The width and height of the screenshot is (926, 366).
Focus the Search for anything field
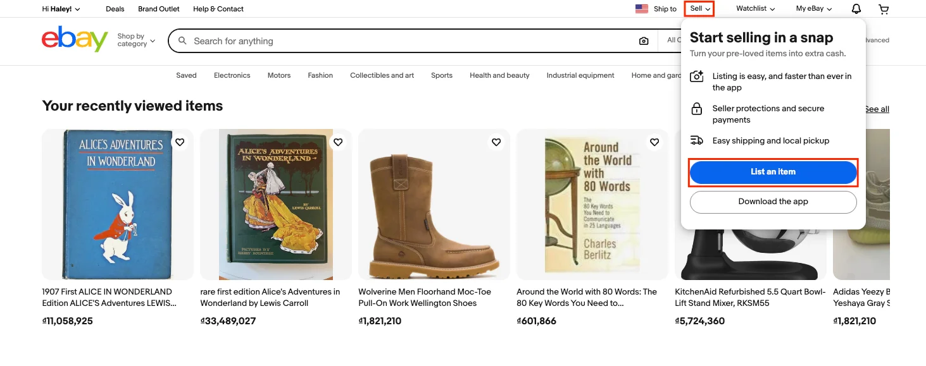tap(411, 41)
